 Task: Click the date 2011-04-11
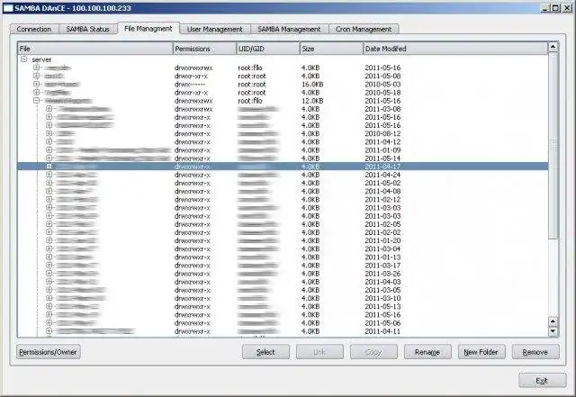382,331
